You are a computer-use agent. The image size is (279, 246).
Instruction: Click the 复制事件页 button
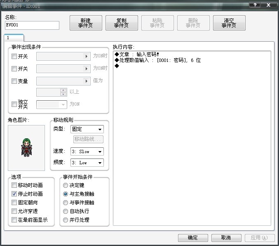click(x=122, y=23)
